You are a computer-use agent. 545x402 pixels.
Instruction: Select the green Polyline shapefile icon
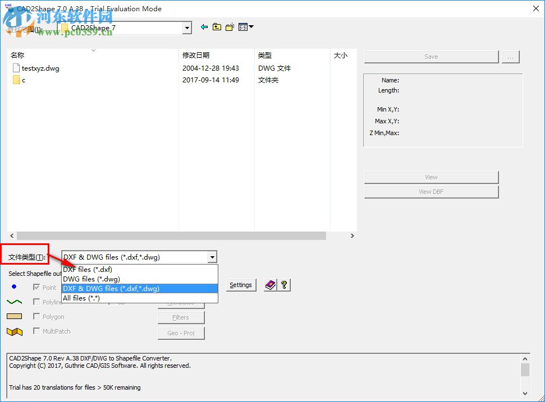click(x=13, y=302)
